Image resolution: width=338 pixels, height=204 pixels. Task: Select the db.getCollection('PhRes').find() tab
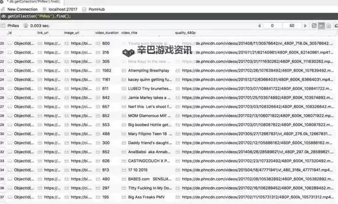click(34, 2)
